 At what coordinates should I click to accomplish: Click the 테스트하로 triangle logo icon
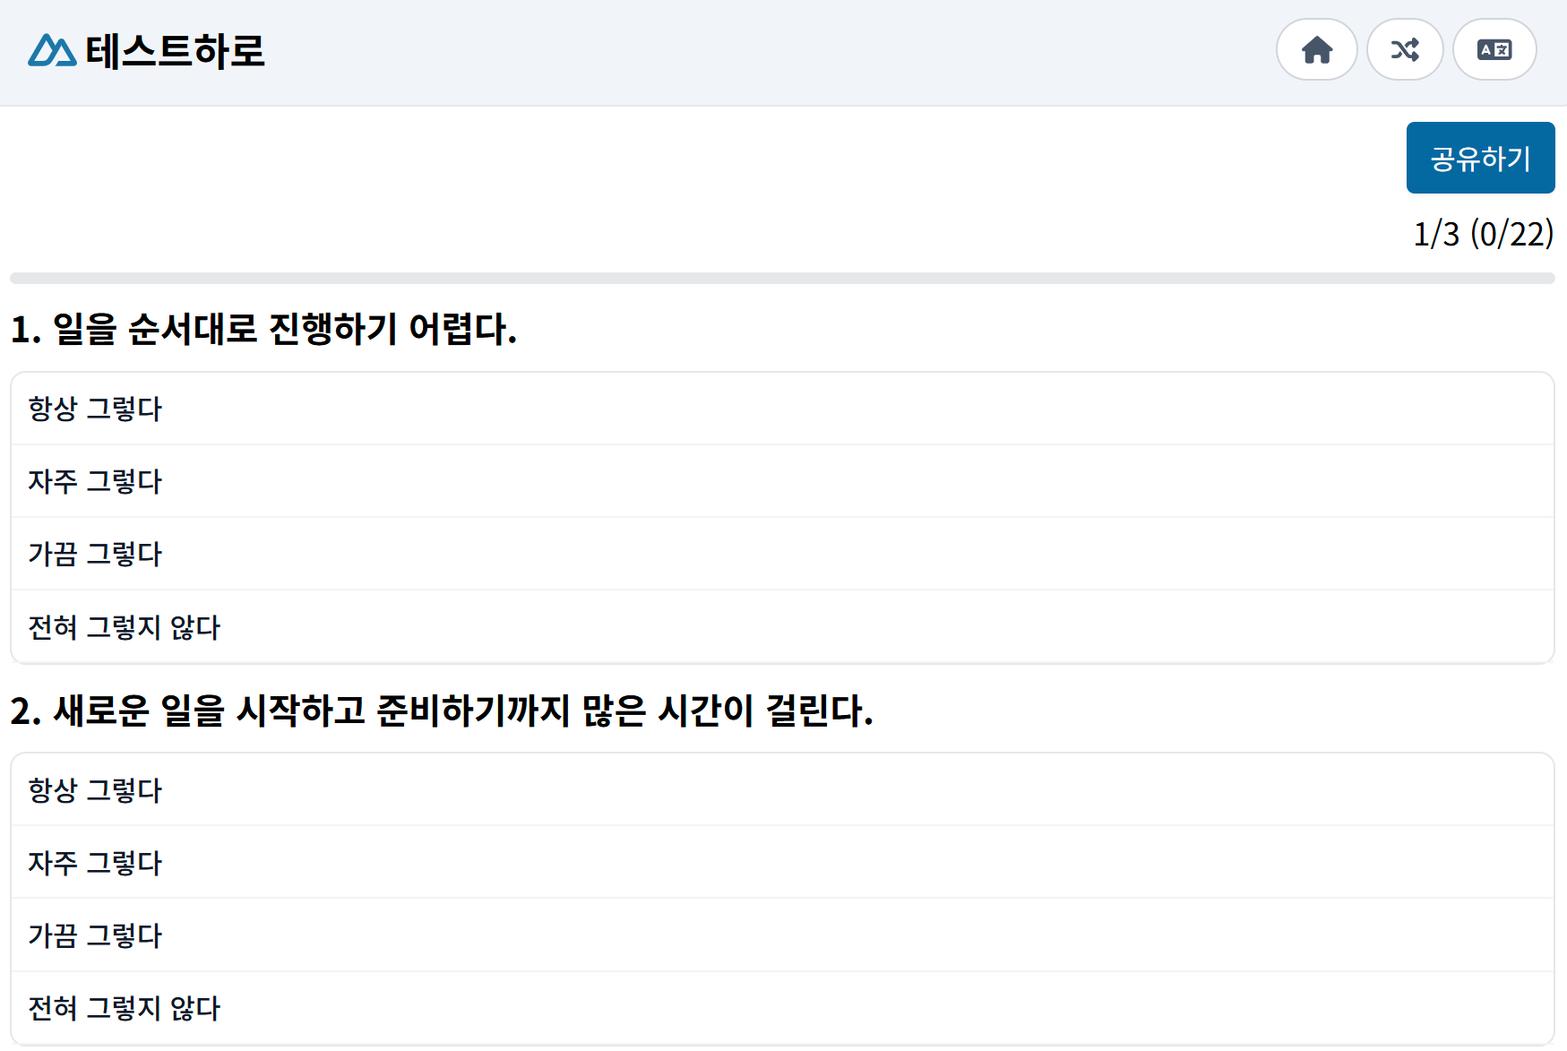pos(51,51)
